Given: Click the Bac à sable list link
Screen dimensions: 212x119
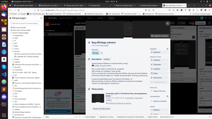Looking at the screenshot, I should 104,45.
